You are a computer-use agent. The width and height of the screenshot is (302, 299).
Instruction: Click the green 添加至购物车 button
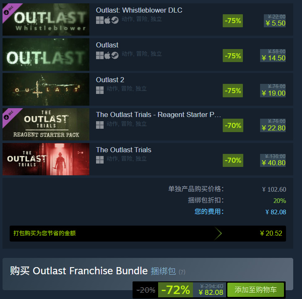pyautogui.click(x=255, y=290)
